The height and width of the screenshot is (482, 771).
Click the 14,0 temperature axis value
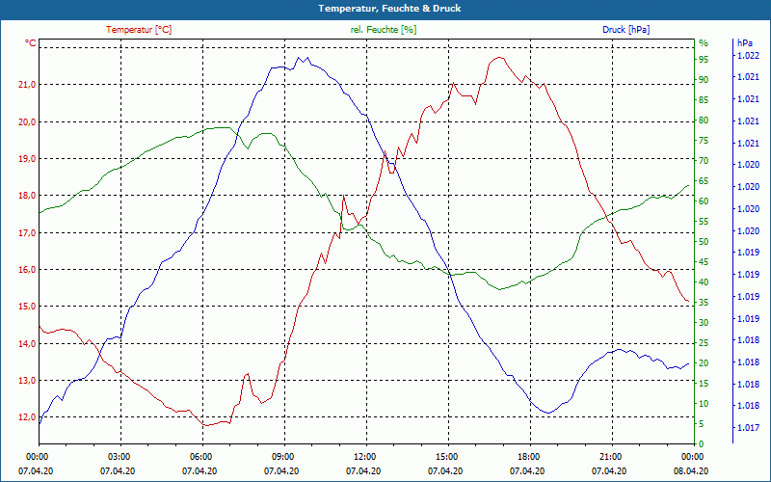pos(28,343)
